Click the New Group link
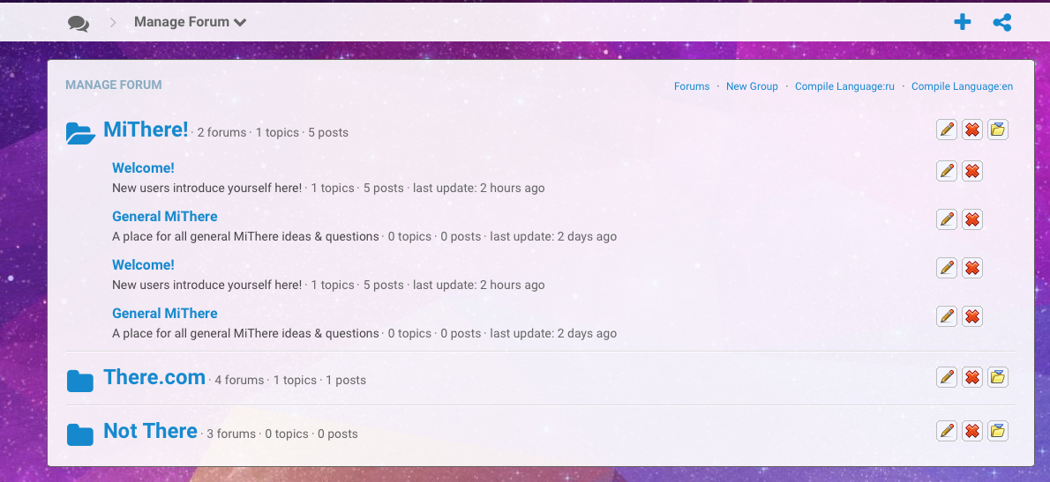The width and height of the screenshot is (1050, 482). (x=752, y=86)
